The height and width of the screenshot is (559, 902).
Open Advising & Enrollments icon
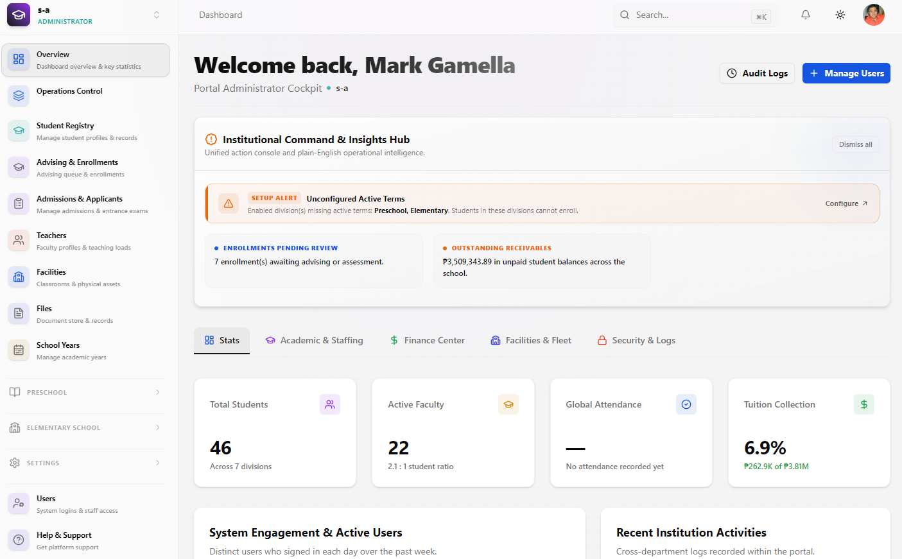click(x=19, y=167)
